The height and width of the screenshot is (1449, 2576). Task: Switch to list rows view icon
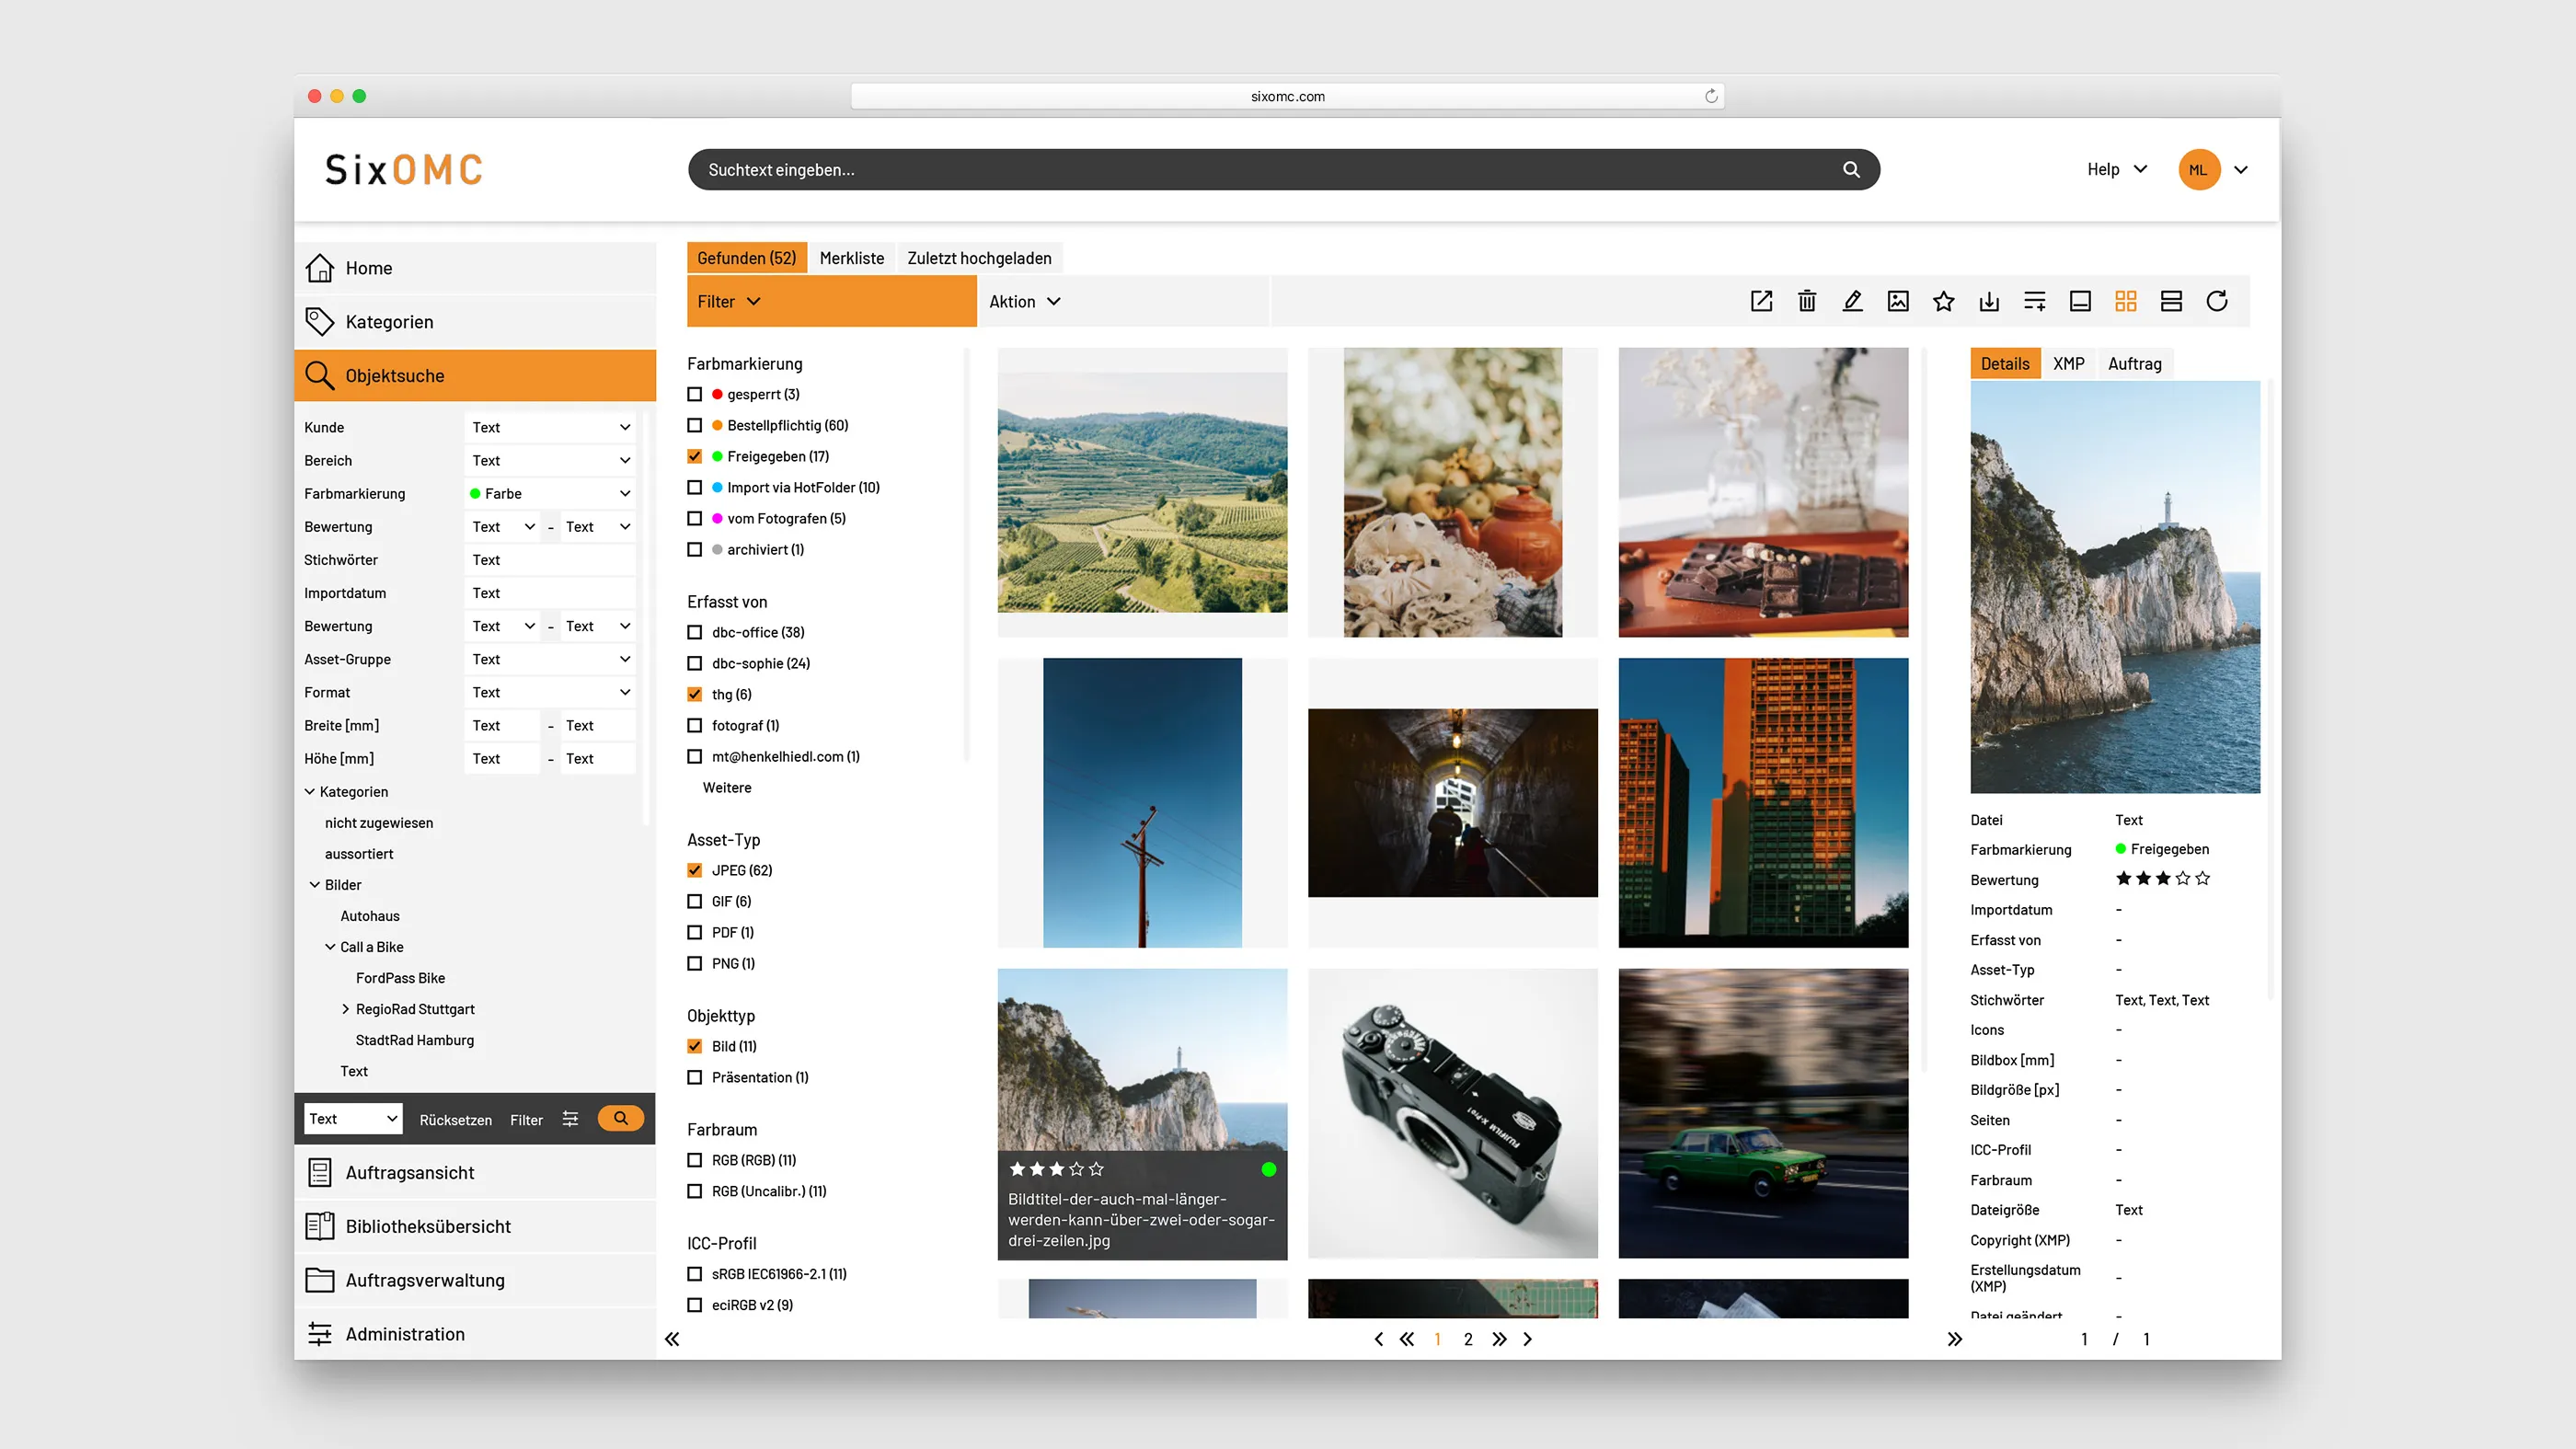pyautogui.click(x=2171, y=301)
